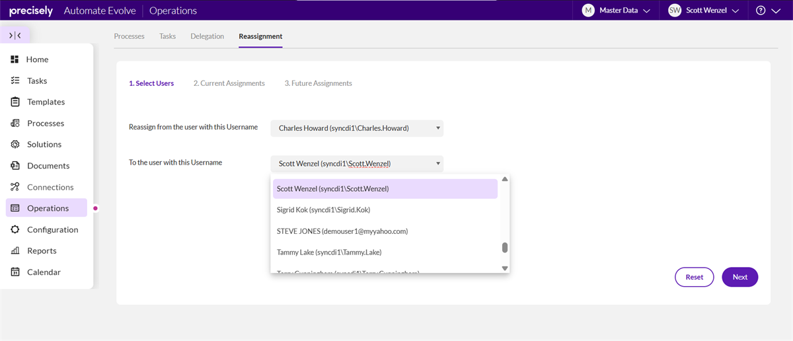Click the Calendar icon in sidebar
The image size is (793, 341).
pyautogui.click(x=15, y=272)
